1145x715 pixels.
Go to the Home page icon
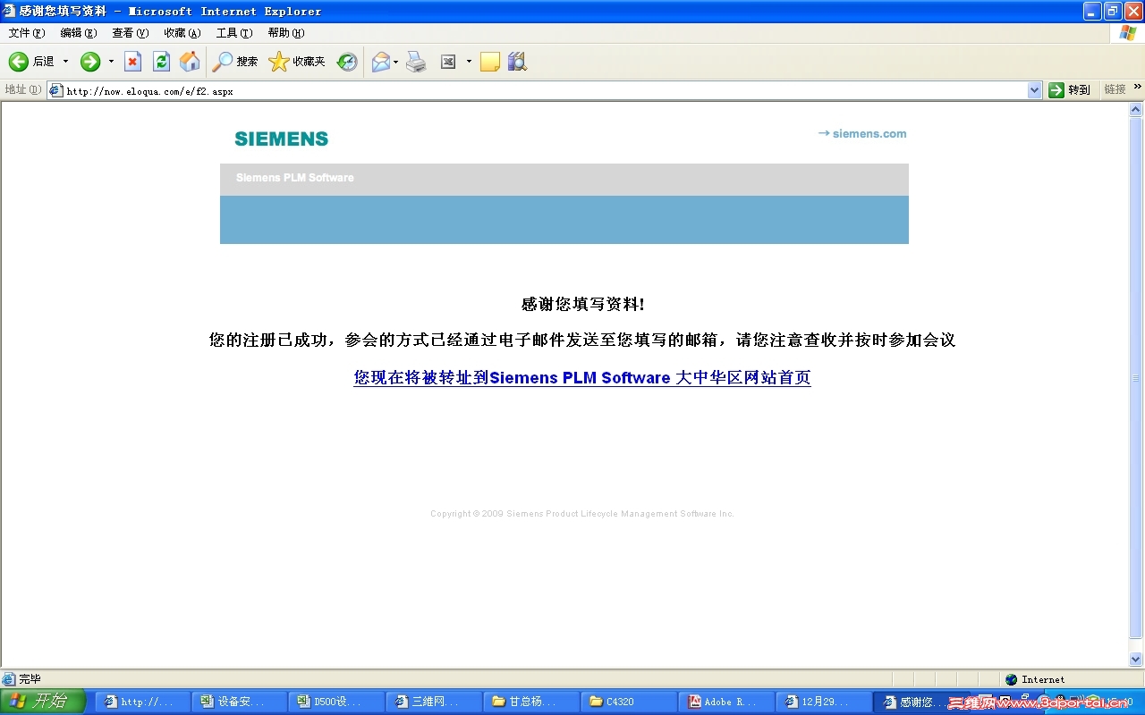tap(190, 62)
